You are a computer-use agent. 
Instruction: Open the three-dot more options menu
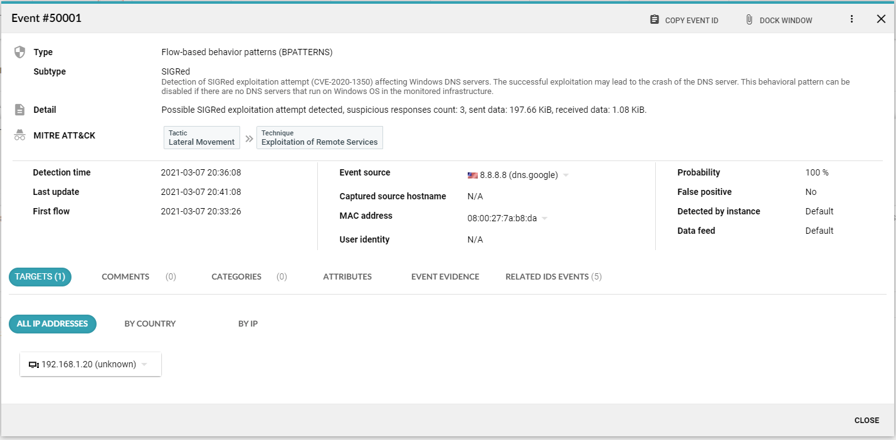(851, 19)
